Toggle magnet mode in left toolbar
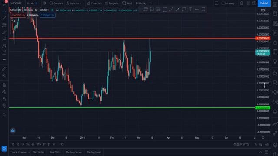Viewport: 278px width, 156px height. [x=4, y=85]
